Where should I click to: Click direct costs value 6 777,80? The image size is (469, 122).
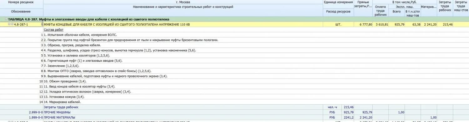(x=366, y=24)
